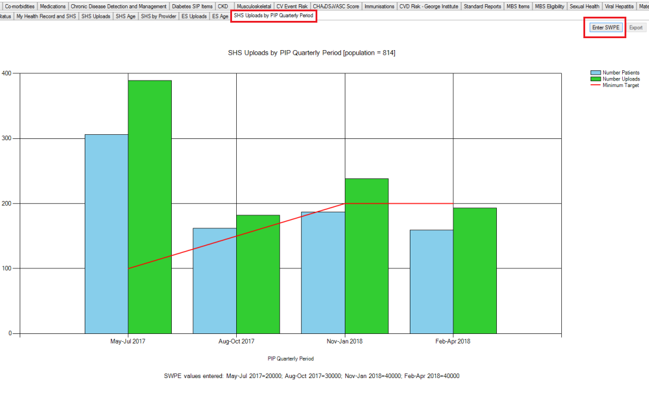Click the May-Jul 2017 axis label
This screenshot has width=649, height=393.
tap(128, 341)
